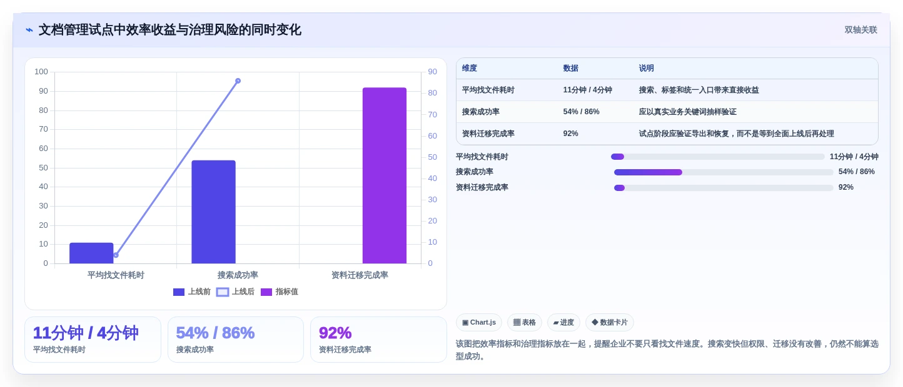Click the 平均找文件耗时 table row label

click(488, 90)
